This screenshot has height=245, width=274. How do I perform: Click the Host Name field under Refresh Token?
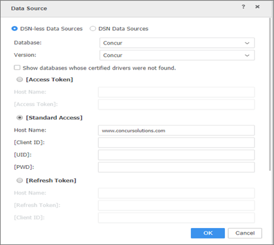(177, 193)
